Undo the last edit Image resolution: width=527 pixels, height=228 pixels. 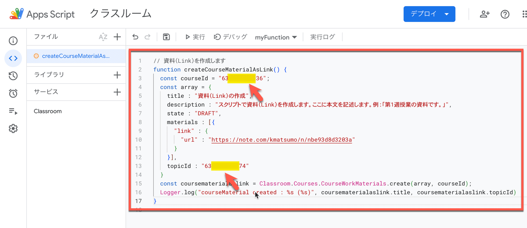point(135,37)
